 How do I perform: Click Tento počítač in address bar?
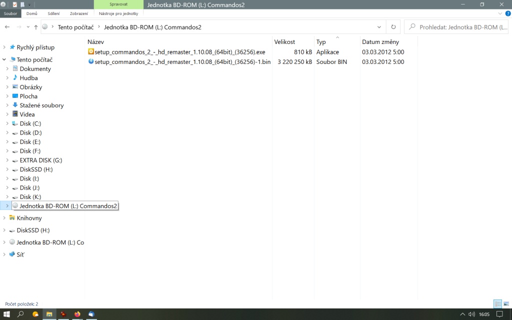pyautogui.click(x=76, y=27)
